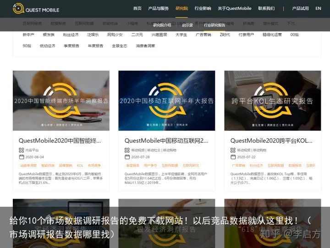Click the 用户争夺 tag on second card
The height and width of the screenshot is (248, 330).
tap(150, 165)
